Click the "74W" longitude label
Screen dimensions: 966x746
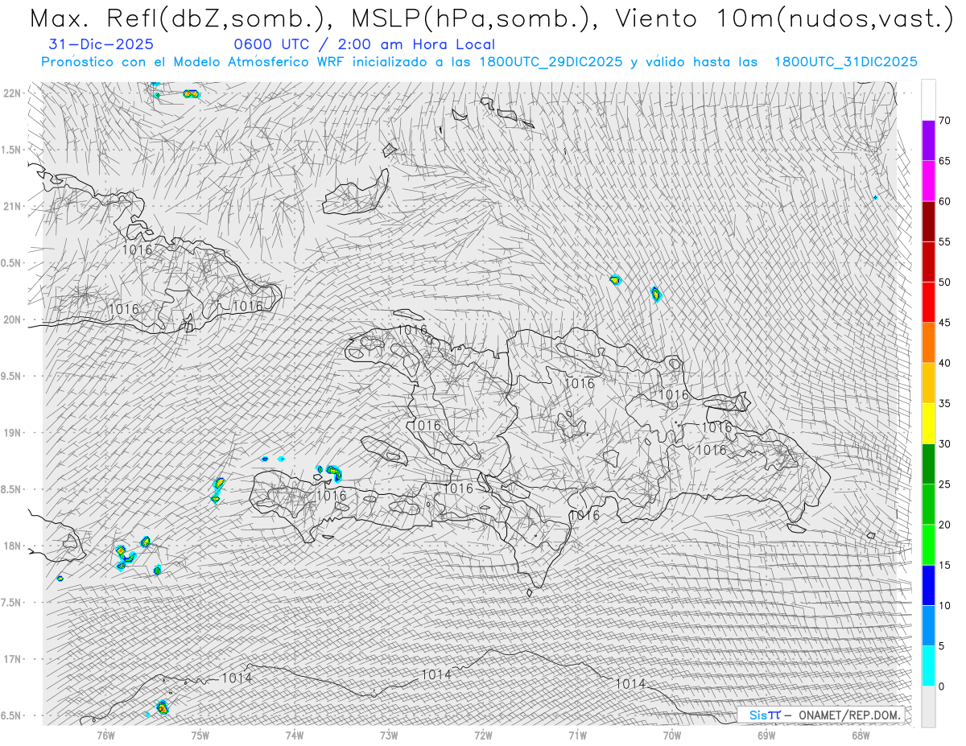tap(295, 735)
